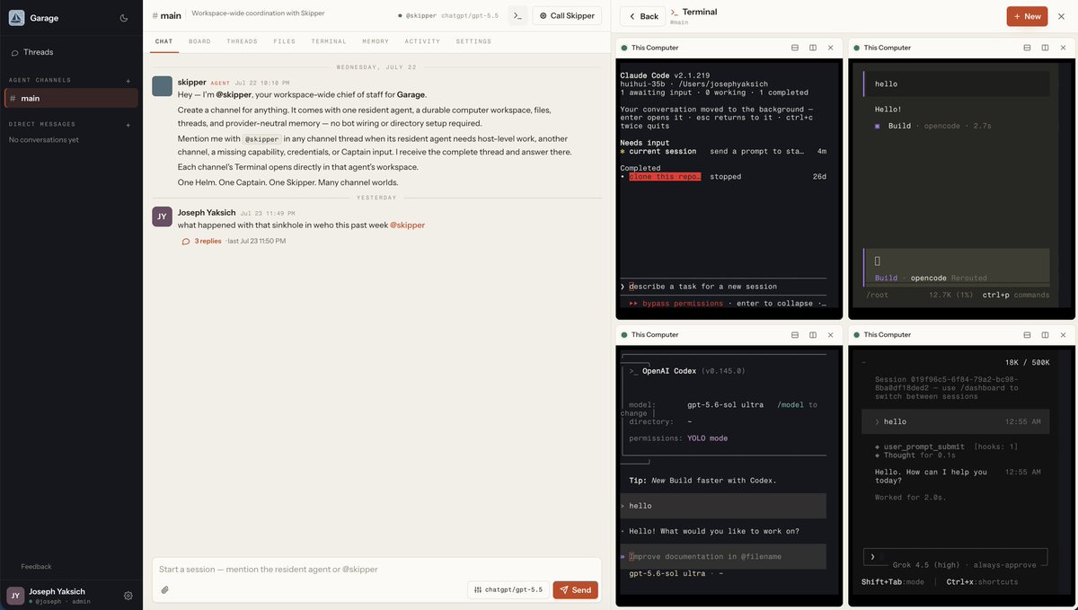Click the @skipper model status in header
This screenshot has height=610, width=1078.
pyautogui.click(x=447, y=16)
